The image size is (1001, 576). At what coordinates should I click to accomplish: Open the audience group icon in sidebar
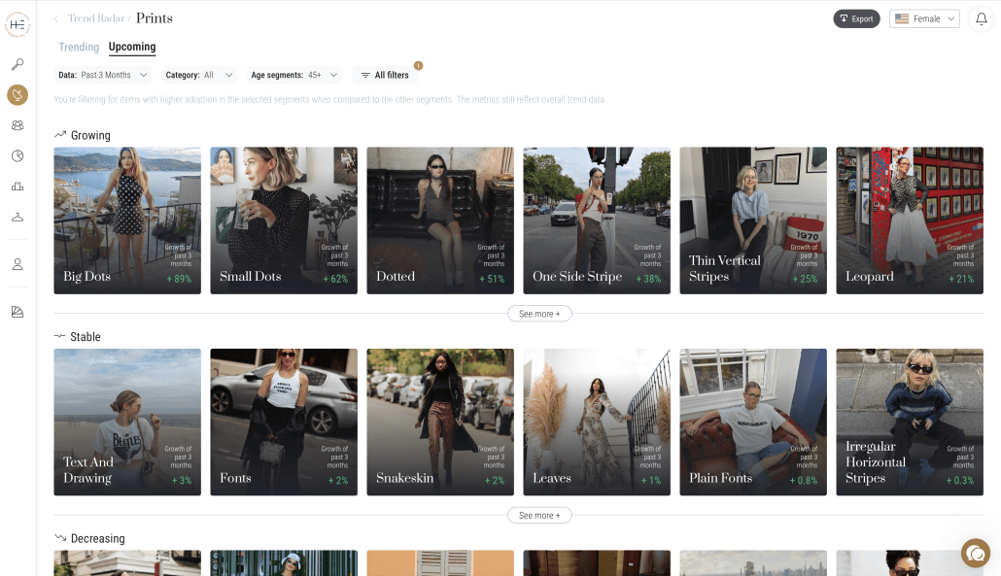tap(17, 125)
